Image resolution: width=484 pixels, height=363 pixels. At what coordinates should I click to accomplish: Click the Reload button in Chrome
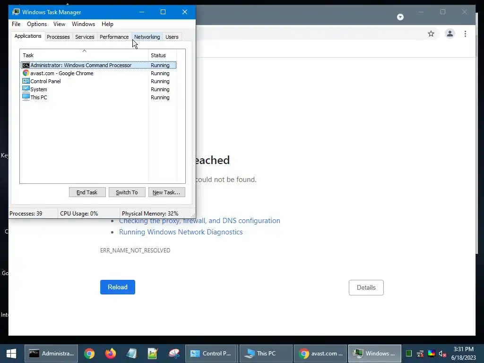(x=118, y=287)
